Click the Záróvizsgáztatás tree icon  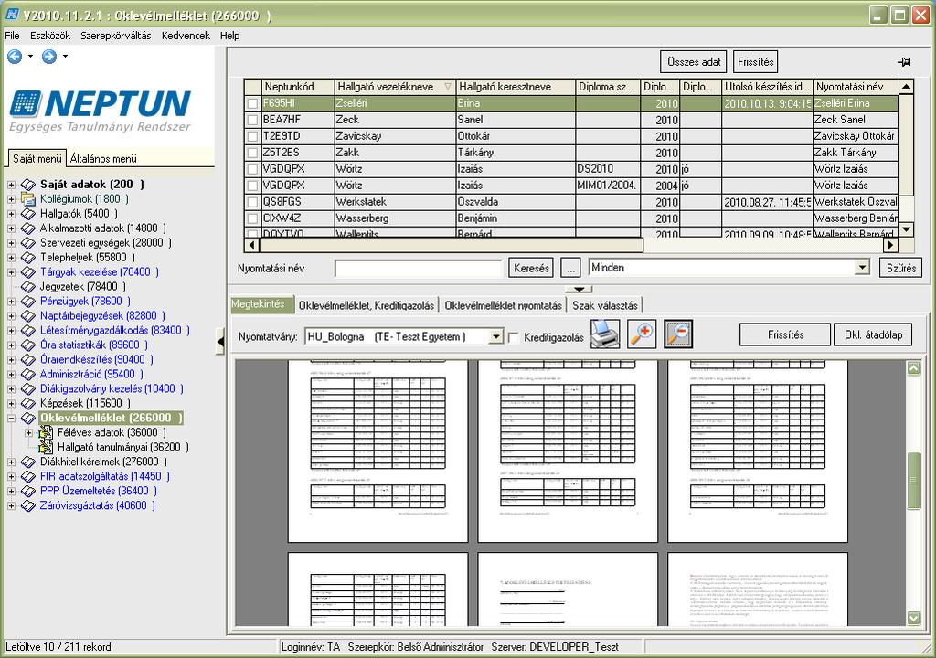[28, 505]
